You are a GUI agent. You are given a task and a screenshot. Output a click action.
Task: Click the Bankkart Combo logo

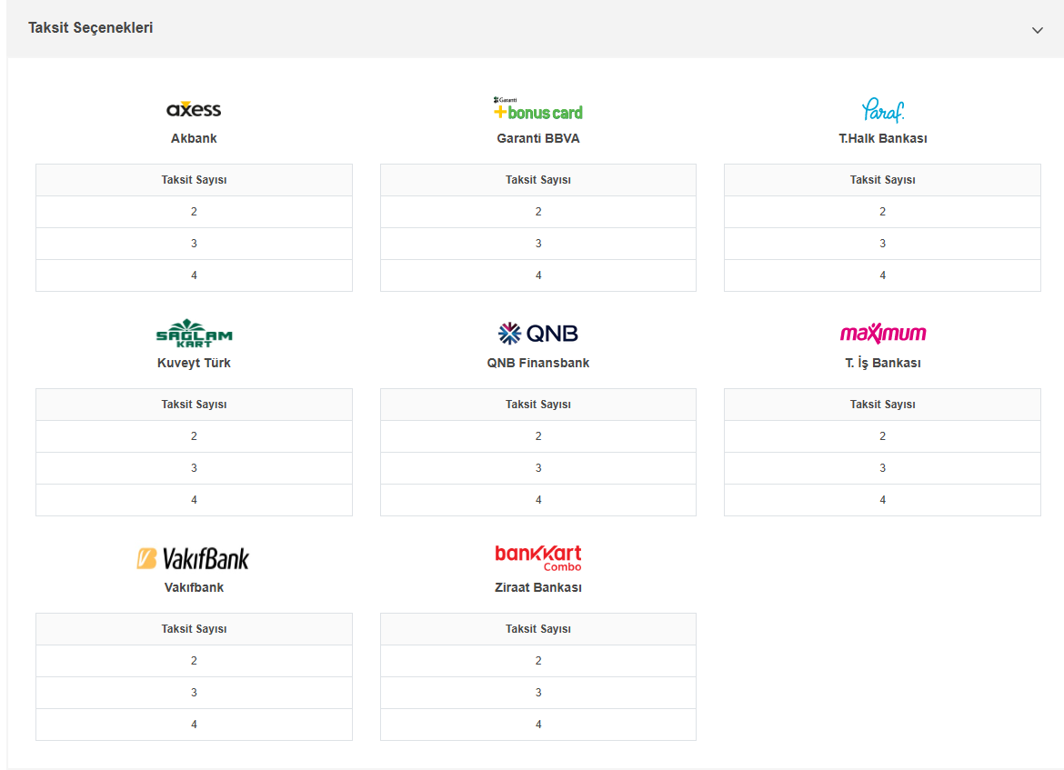click(537, 557)
